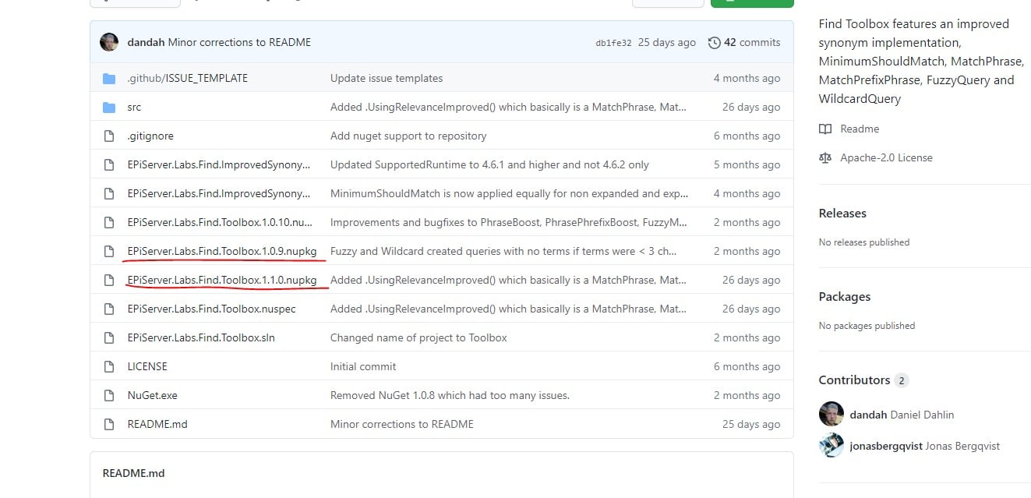Click the file icon beside Toolbox.sln

tap(109, 337)
